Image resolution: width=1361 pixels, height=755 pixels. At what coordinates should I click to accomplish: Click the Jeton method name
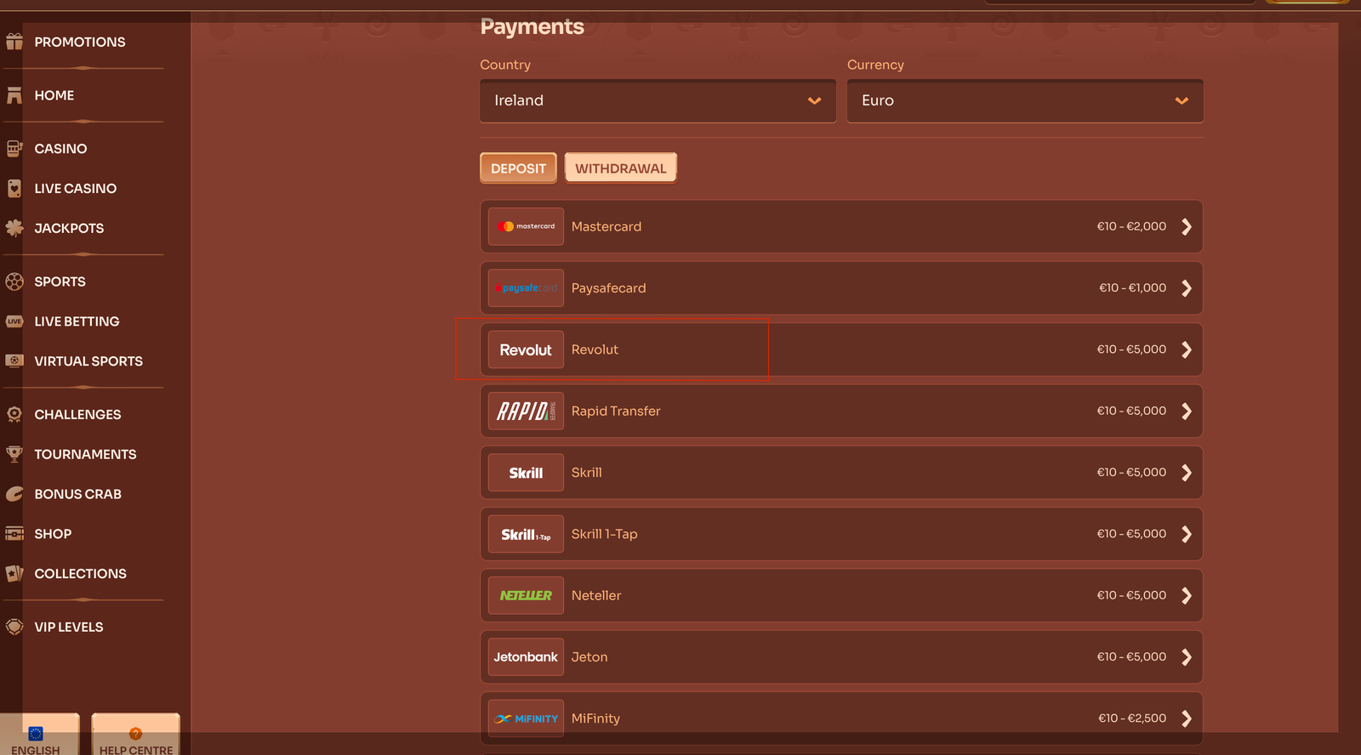tap(589, 657)
